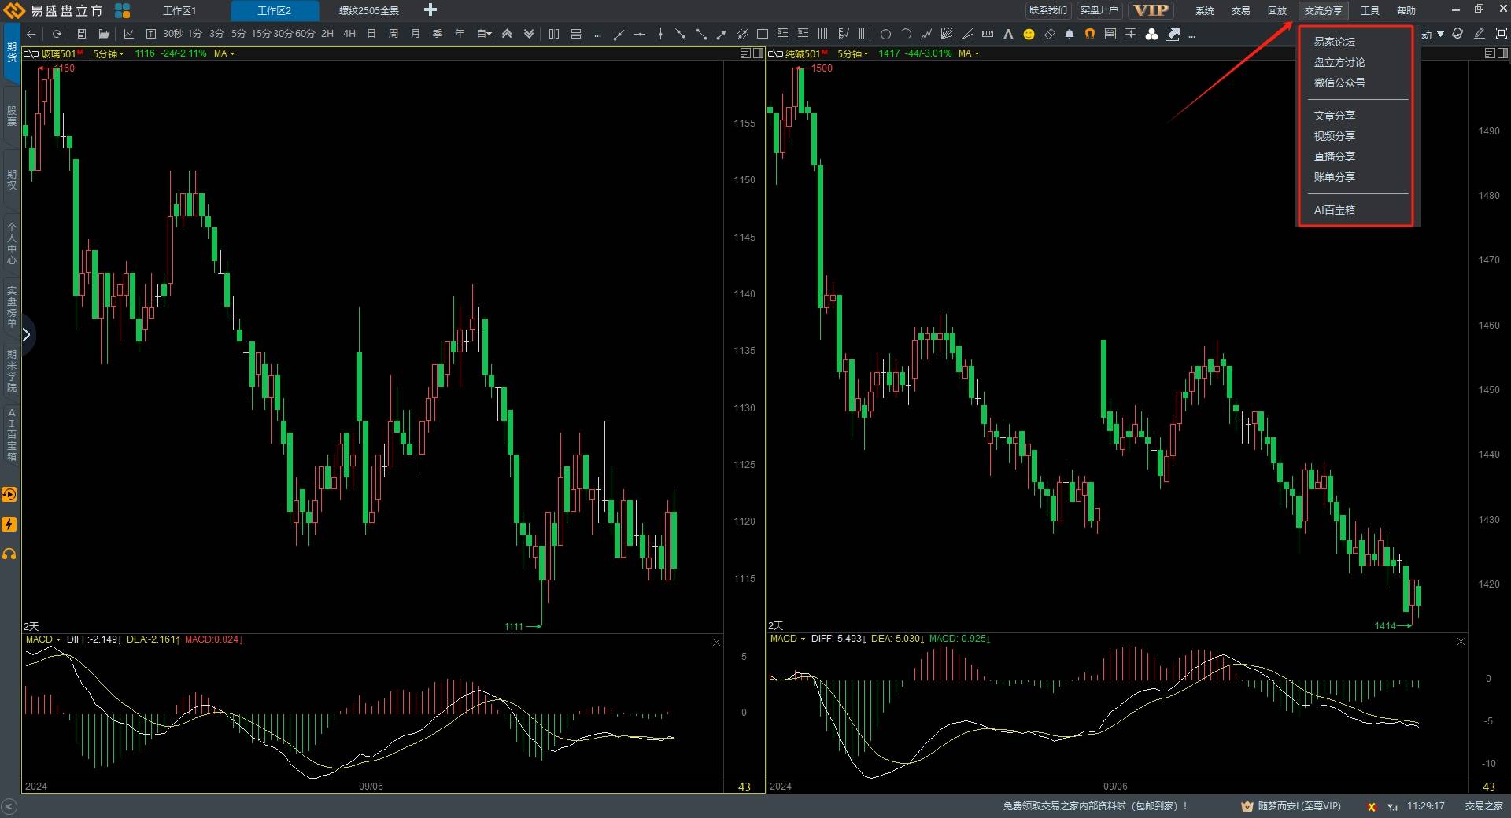
Task: Select the eraser tool
Action: tap(1049, 34)
